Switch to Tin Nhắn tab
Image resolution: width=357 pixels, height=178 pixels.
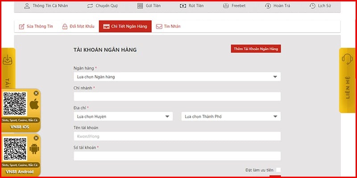coord(168,26)
